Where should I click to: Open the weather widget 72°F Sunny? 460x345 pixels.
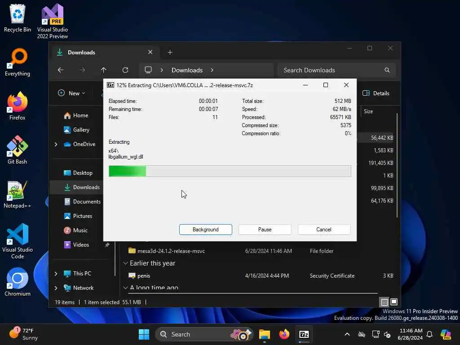coord(23,334)
